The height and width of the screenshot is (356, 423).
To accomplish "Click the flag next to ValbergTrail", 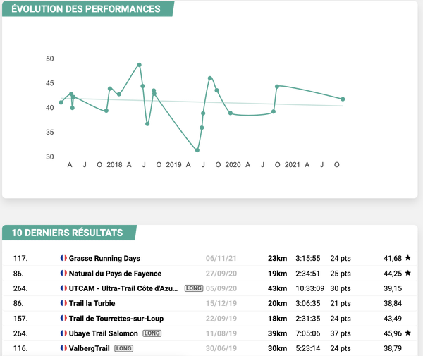I will (x=63, y=347).
